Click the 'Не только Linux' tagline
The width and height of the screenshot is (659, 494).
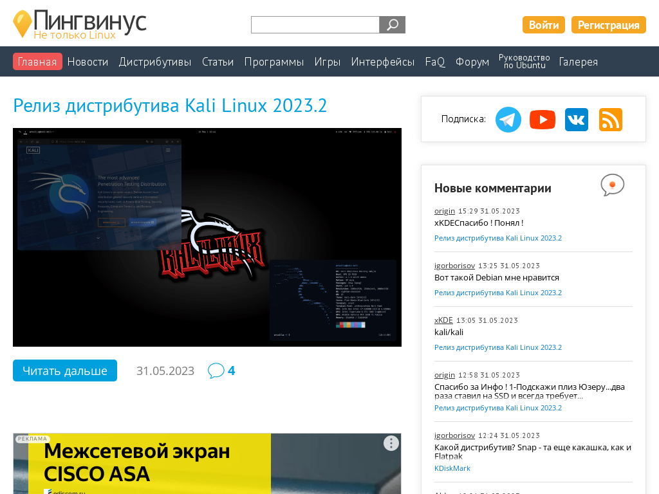[75, 35]
